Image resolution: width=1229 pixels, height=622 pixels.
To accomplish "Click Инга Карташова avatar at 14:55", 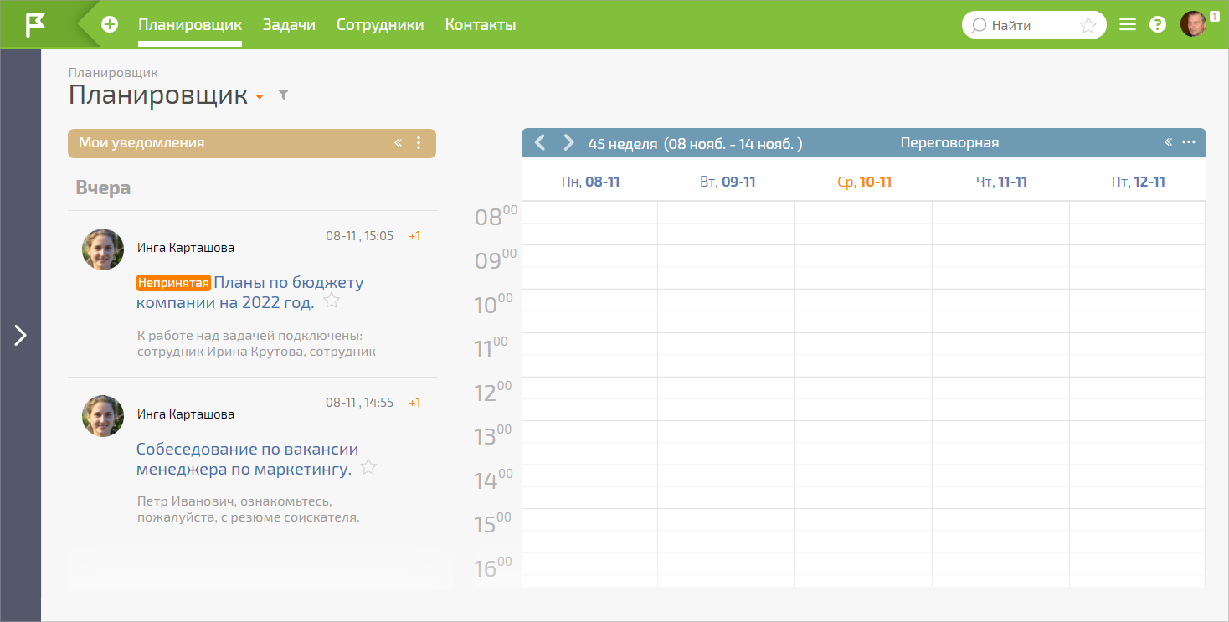I will pyautogui.click(x=103, y=415).
